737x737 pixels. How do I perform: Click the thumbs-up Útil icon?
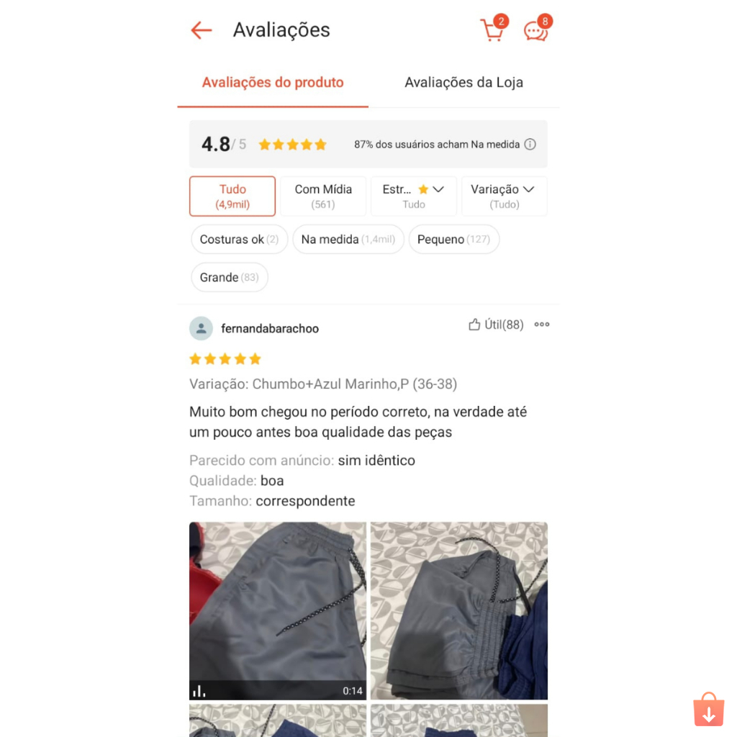tap(474, 325)
